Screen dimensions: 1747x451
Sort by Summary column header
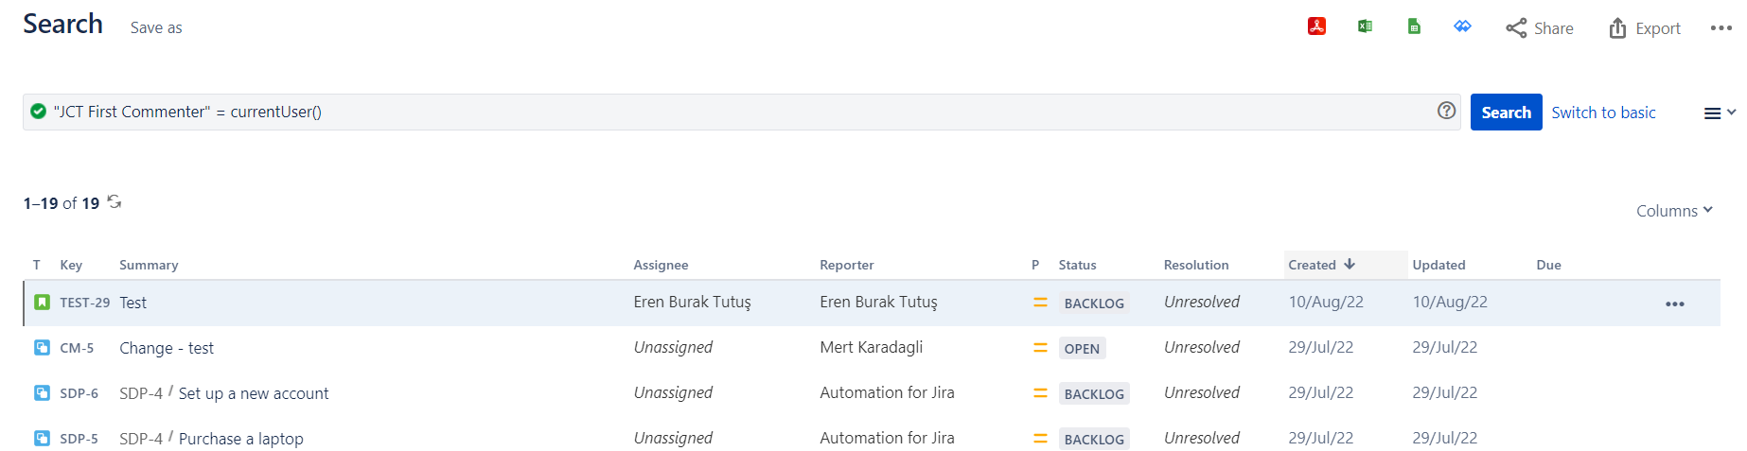click(149, 265)
